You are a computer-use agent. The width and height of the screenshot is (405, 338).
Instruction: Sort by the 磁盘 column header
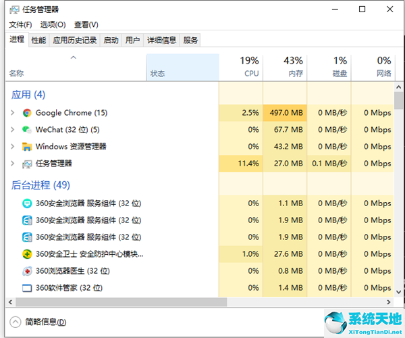tap(329, 68)
